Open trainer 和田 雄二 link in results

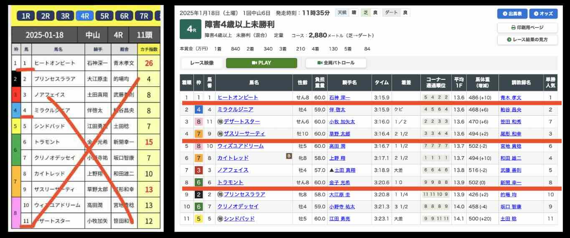511,158
